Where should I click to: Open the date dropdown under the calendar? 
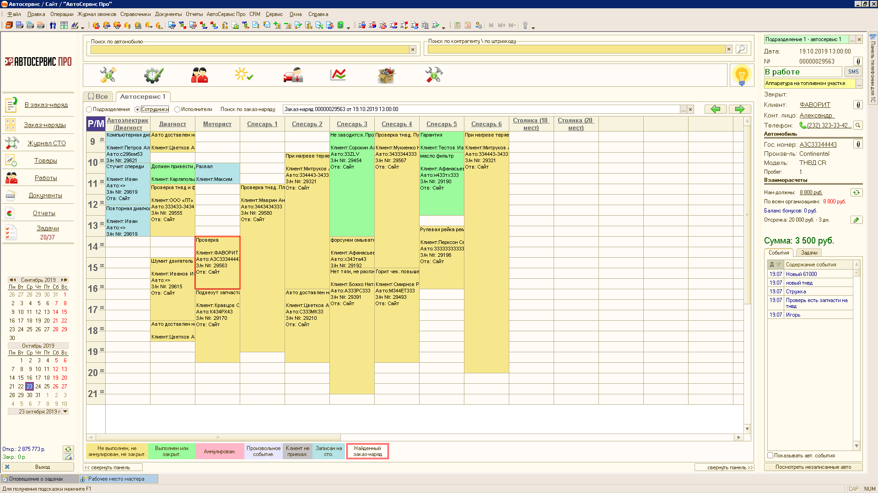65,412
